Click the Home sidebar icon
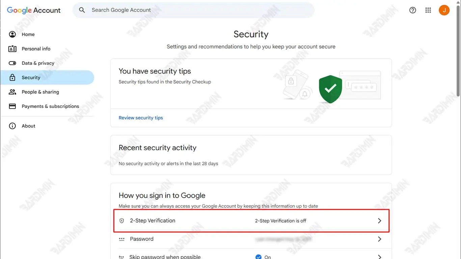 pyautogui.click(x=12, y=34)
